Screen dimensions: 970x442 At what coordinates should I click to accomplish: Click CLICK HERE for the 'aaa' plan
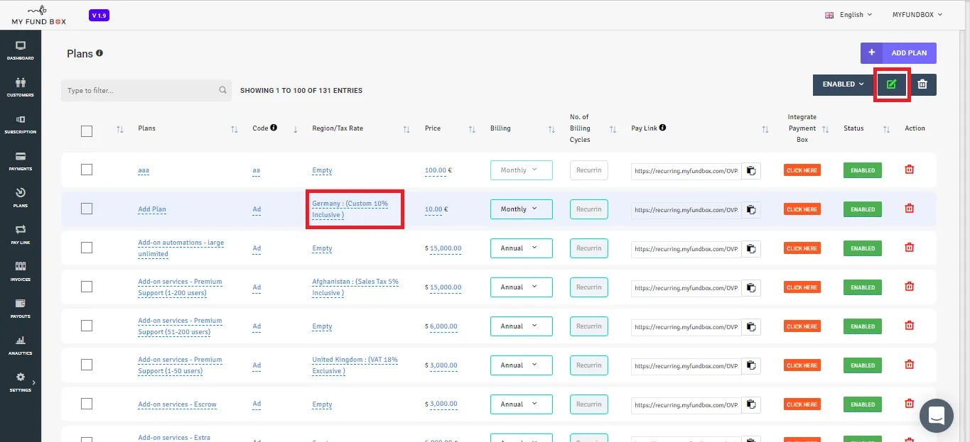tap(802, 170)
